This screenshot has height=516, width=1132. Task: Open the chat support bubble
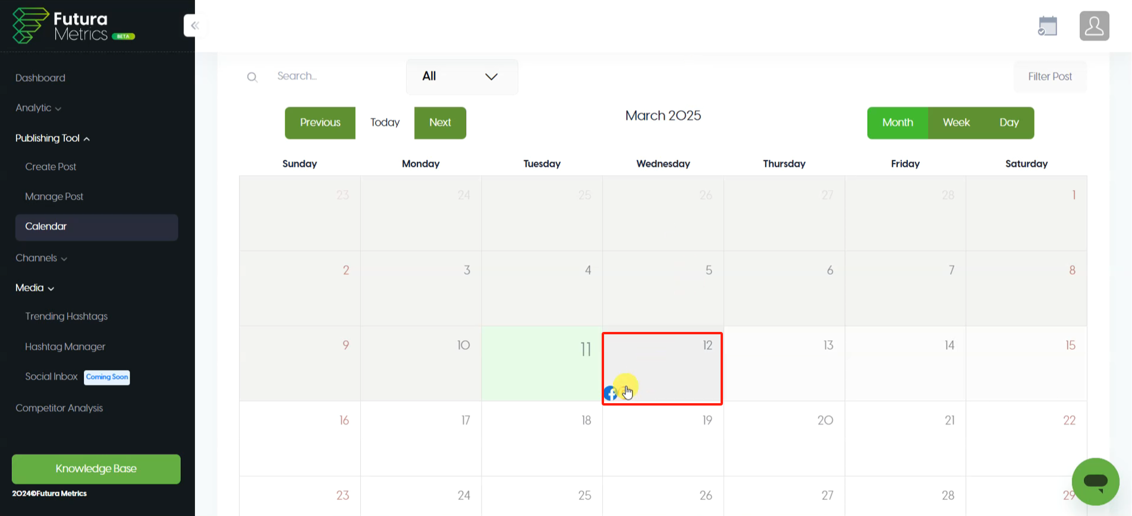click(x=1095, y=481)
